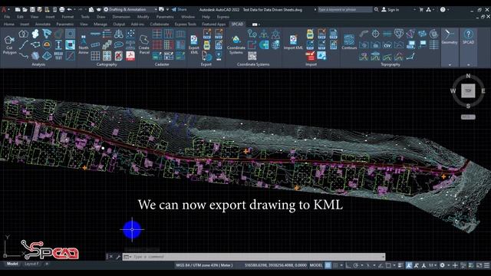Click the WCS label below ViewCube
The image size is (491, 276).
(468, 117)
